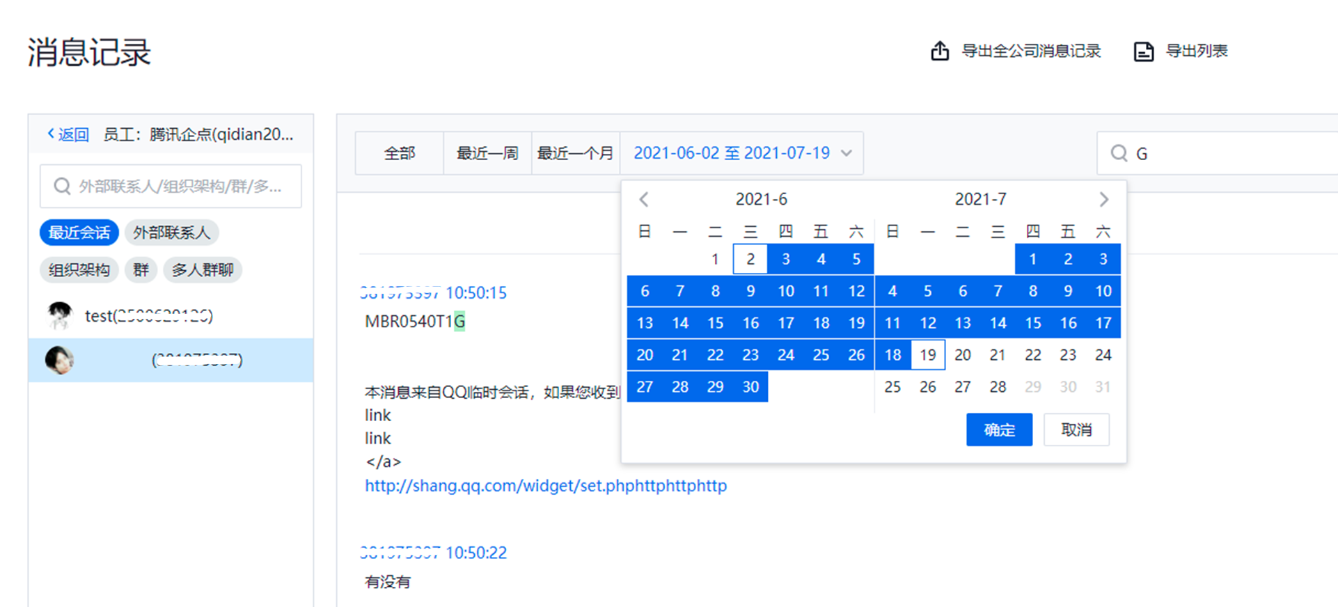Click the search icon in contacts box
The width and height of the screenshot is (1338, 607).
62,187
